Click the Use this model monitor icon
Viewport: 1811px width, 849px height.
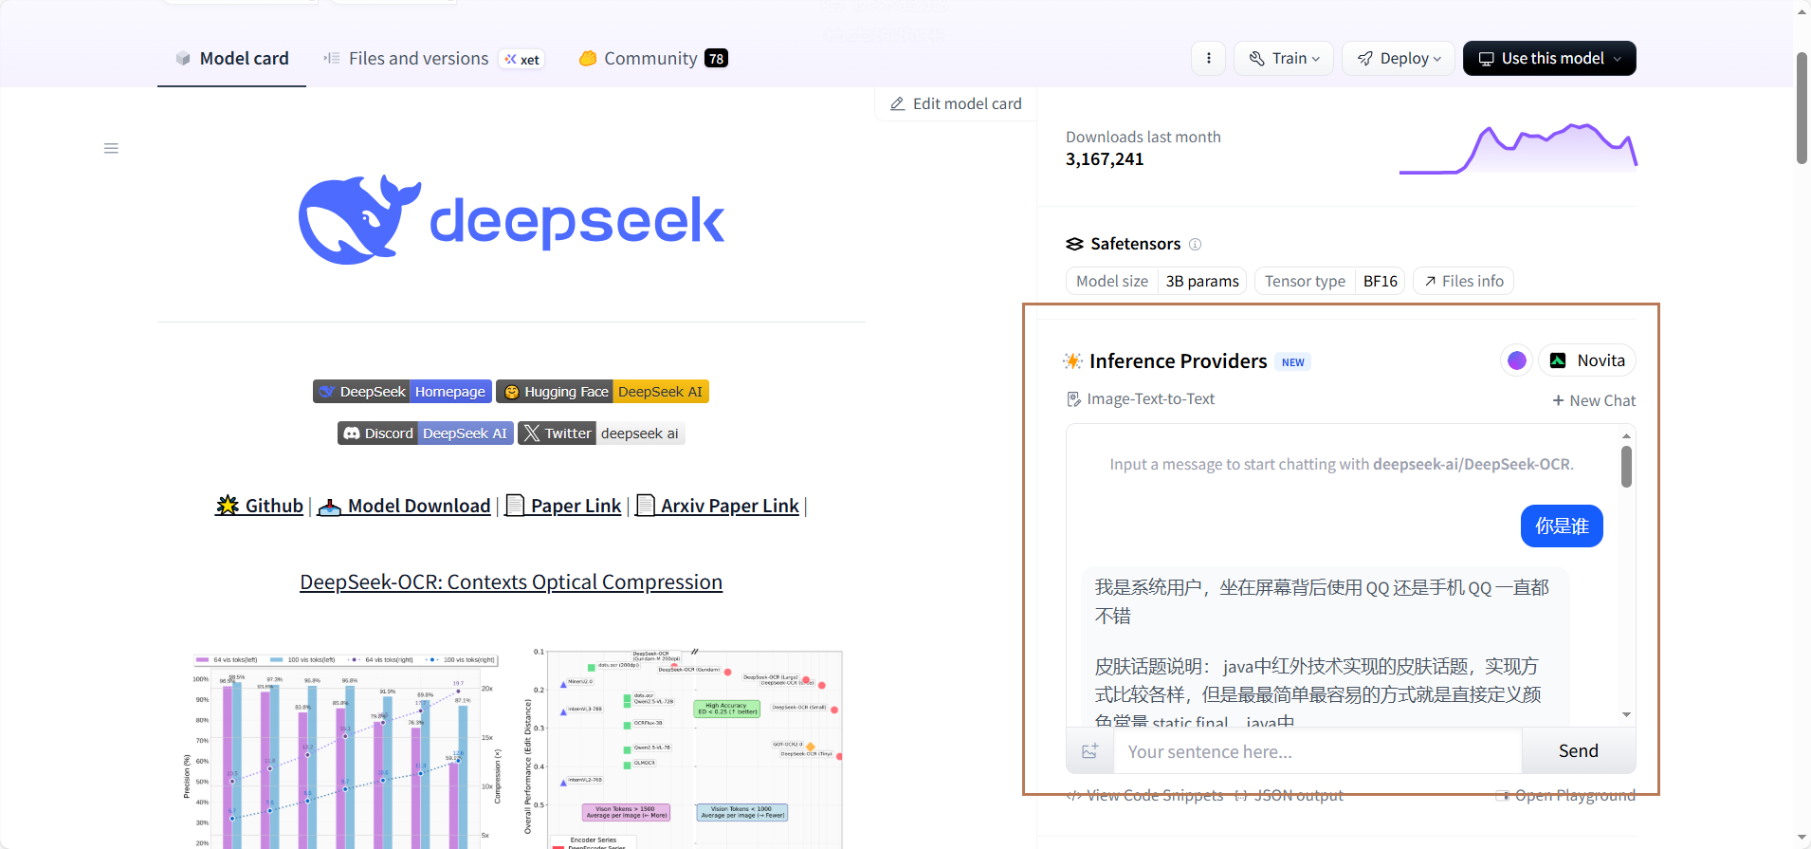coord(1487,59)
